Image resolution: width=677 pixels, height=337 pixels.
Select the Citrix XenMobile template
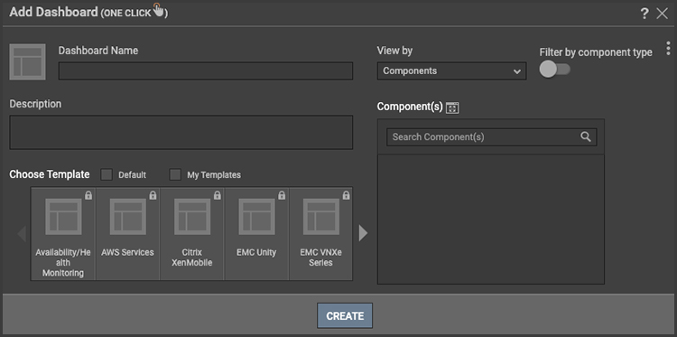coord(192,234)
